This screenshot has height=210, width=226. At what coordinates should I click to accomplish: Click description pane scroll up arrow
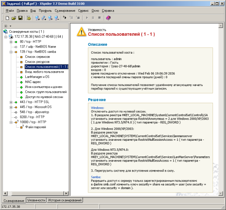[221, 26]
